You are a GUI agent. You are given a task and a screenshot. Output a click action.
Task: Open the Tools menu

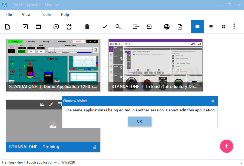coord(46,14)
